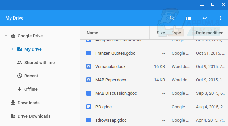Click the MAB Paper.docx Word icon
Image resolution: width=228 pixels, height=126 pixels.
(x=89, y=80)
